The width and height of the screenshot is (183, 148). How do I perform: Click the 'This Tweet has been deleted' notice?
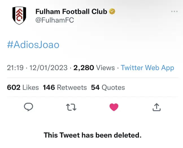click(x=92, y=135)
